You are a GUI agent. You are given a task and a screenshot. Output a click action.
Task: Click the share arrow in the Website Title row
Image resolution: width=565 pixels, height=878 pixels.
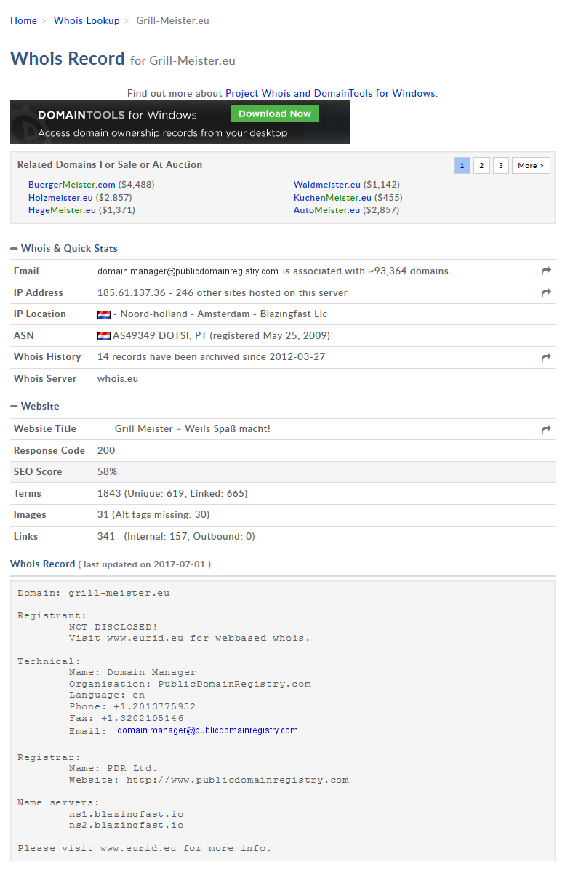[546, 429]
